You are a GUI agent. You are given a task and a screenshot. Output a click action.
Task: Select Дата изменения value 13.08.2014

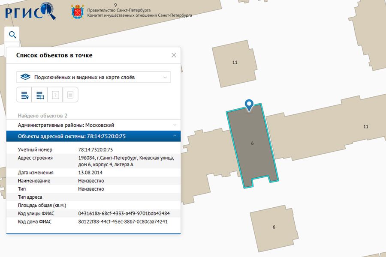90,173
